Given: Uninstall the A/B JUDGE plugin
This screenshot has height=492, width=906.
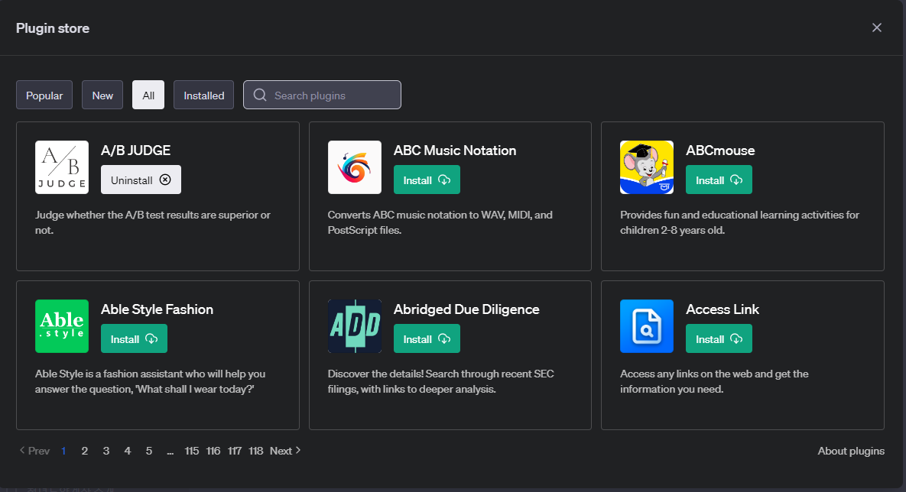Looking at the screenshot, I should click(x=141, y=180).
